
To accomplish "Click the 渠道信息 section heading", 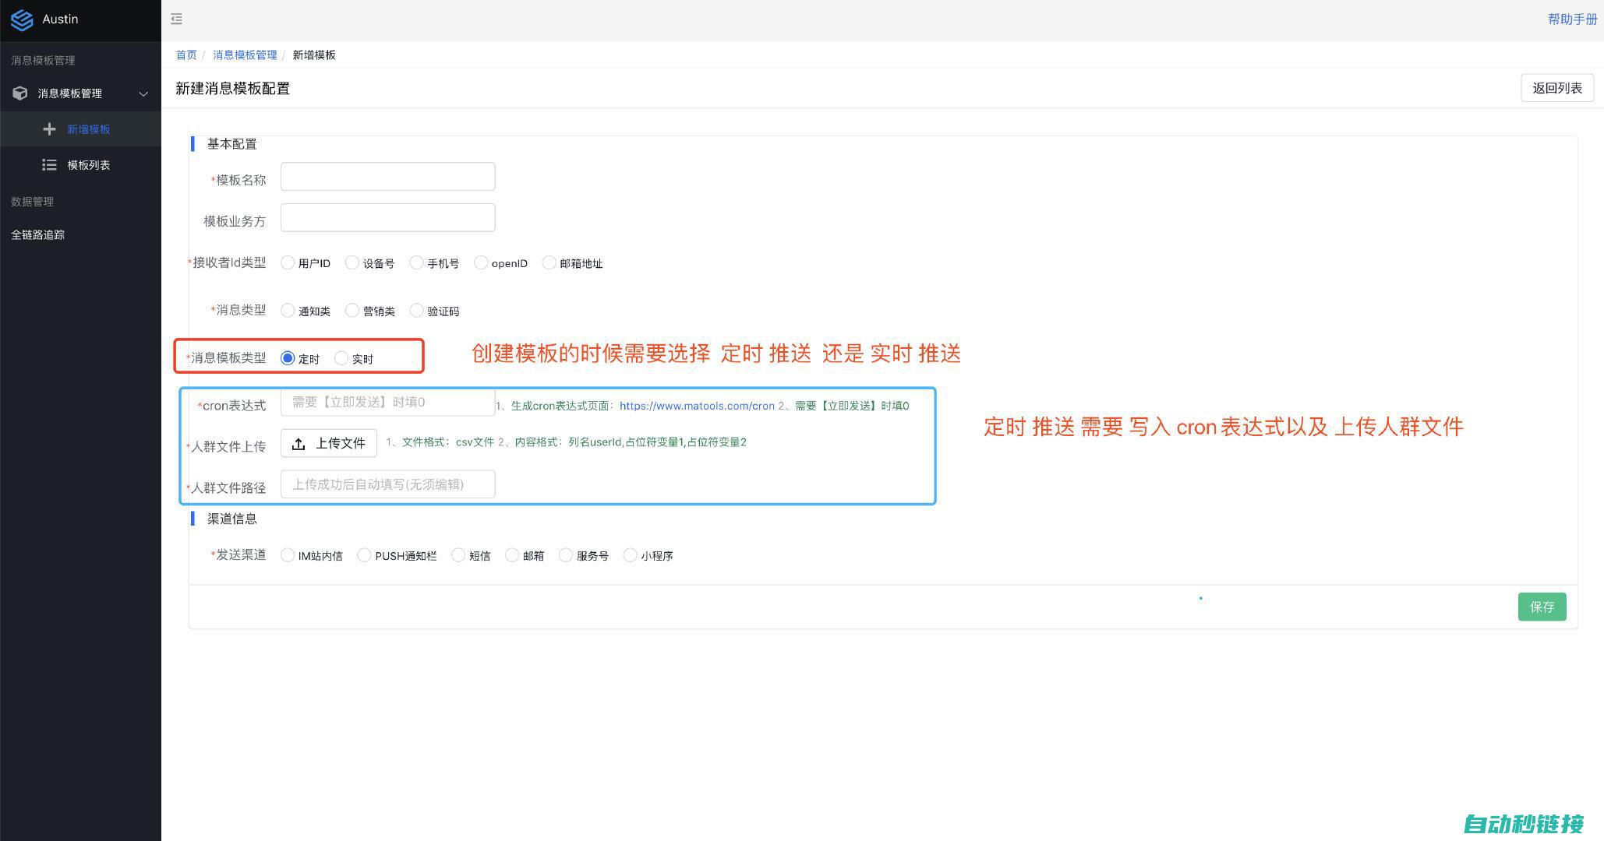I will coord(231,519).
